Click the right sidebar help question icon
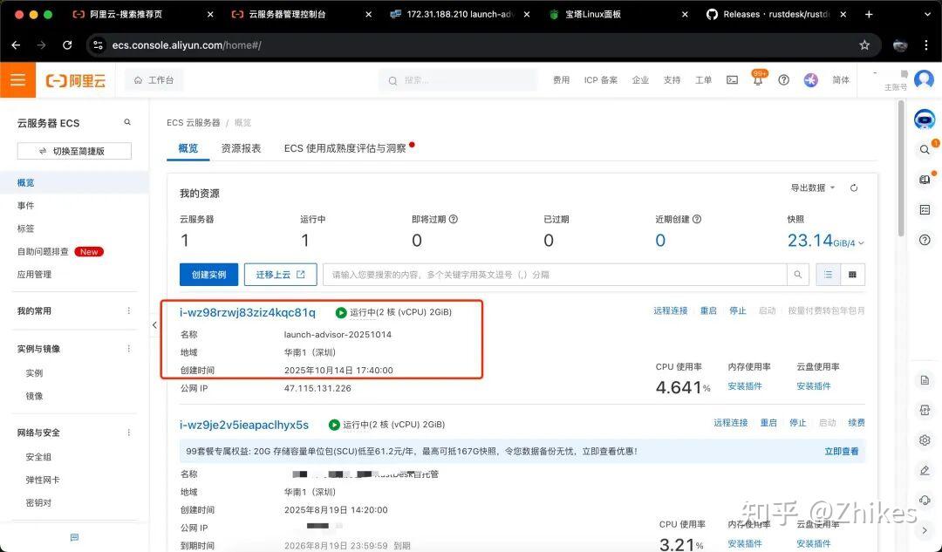942x552 pixels. click(x=925, y=241)
